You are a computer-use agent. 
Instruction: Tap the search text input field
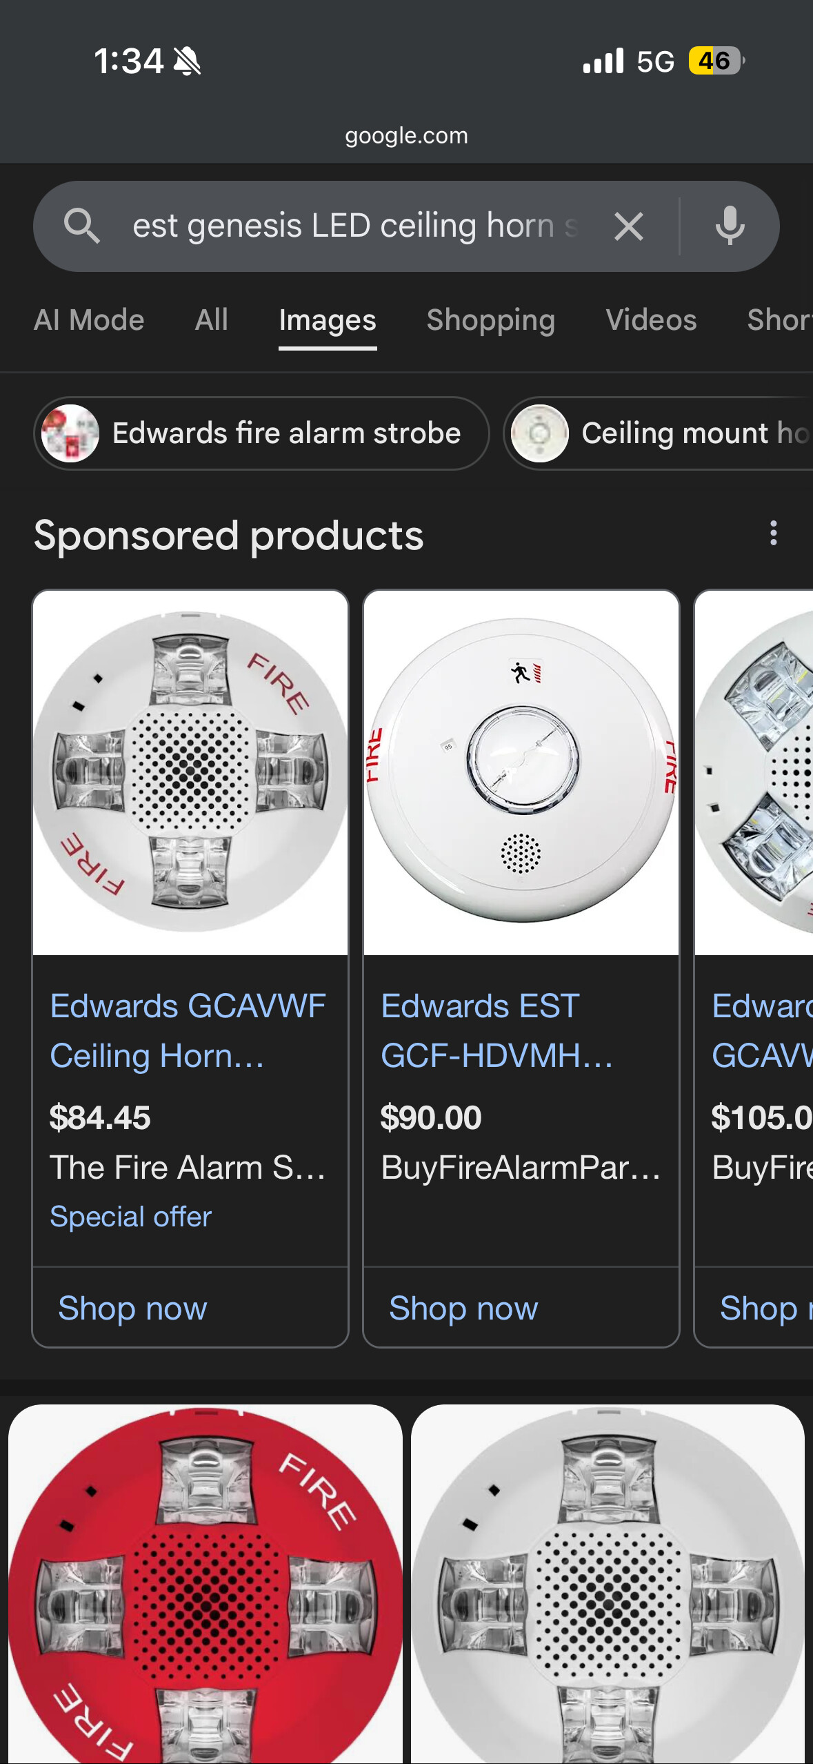pyautogui.click(x=352, y=226)
